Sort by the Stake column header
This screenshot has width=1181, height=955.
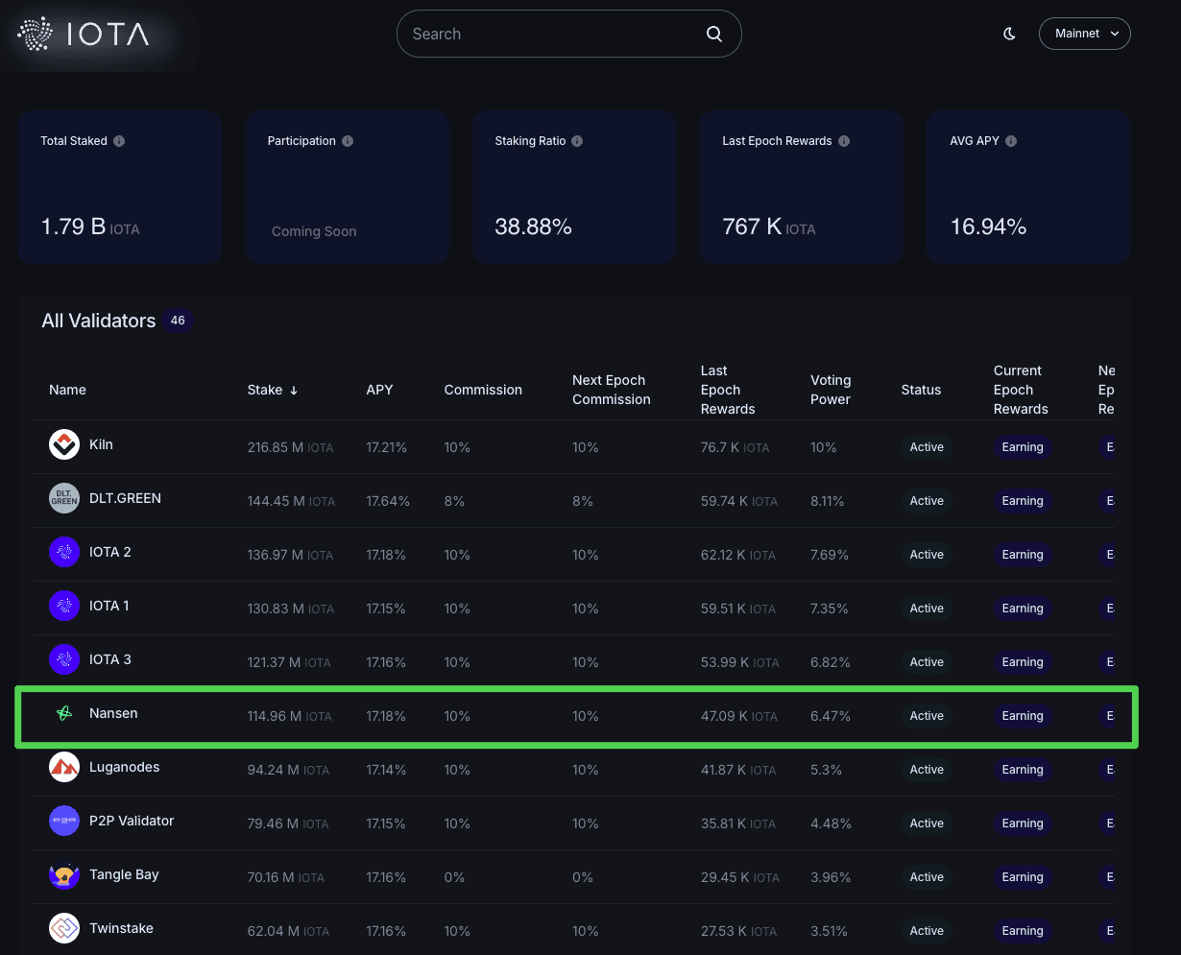tap(265, 390)
